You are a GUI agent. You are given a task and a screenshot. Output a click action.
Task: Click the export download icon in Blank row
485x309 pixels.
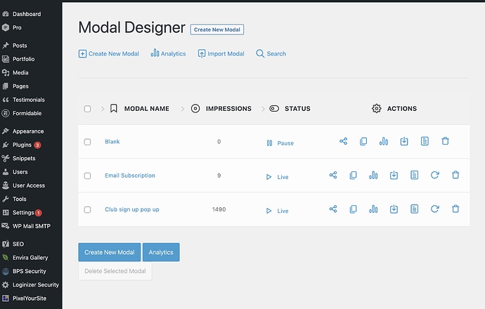(x=404, y=142)
